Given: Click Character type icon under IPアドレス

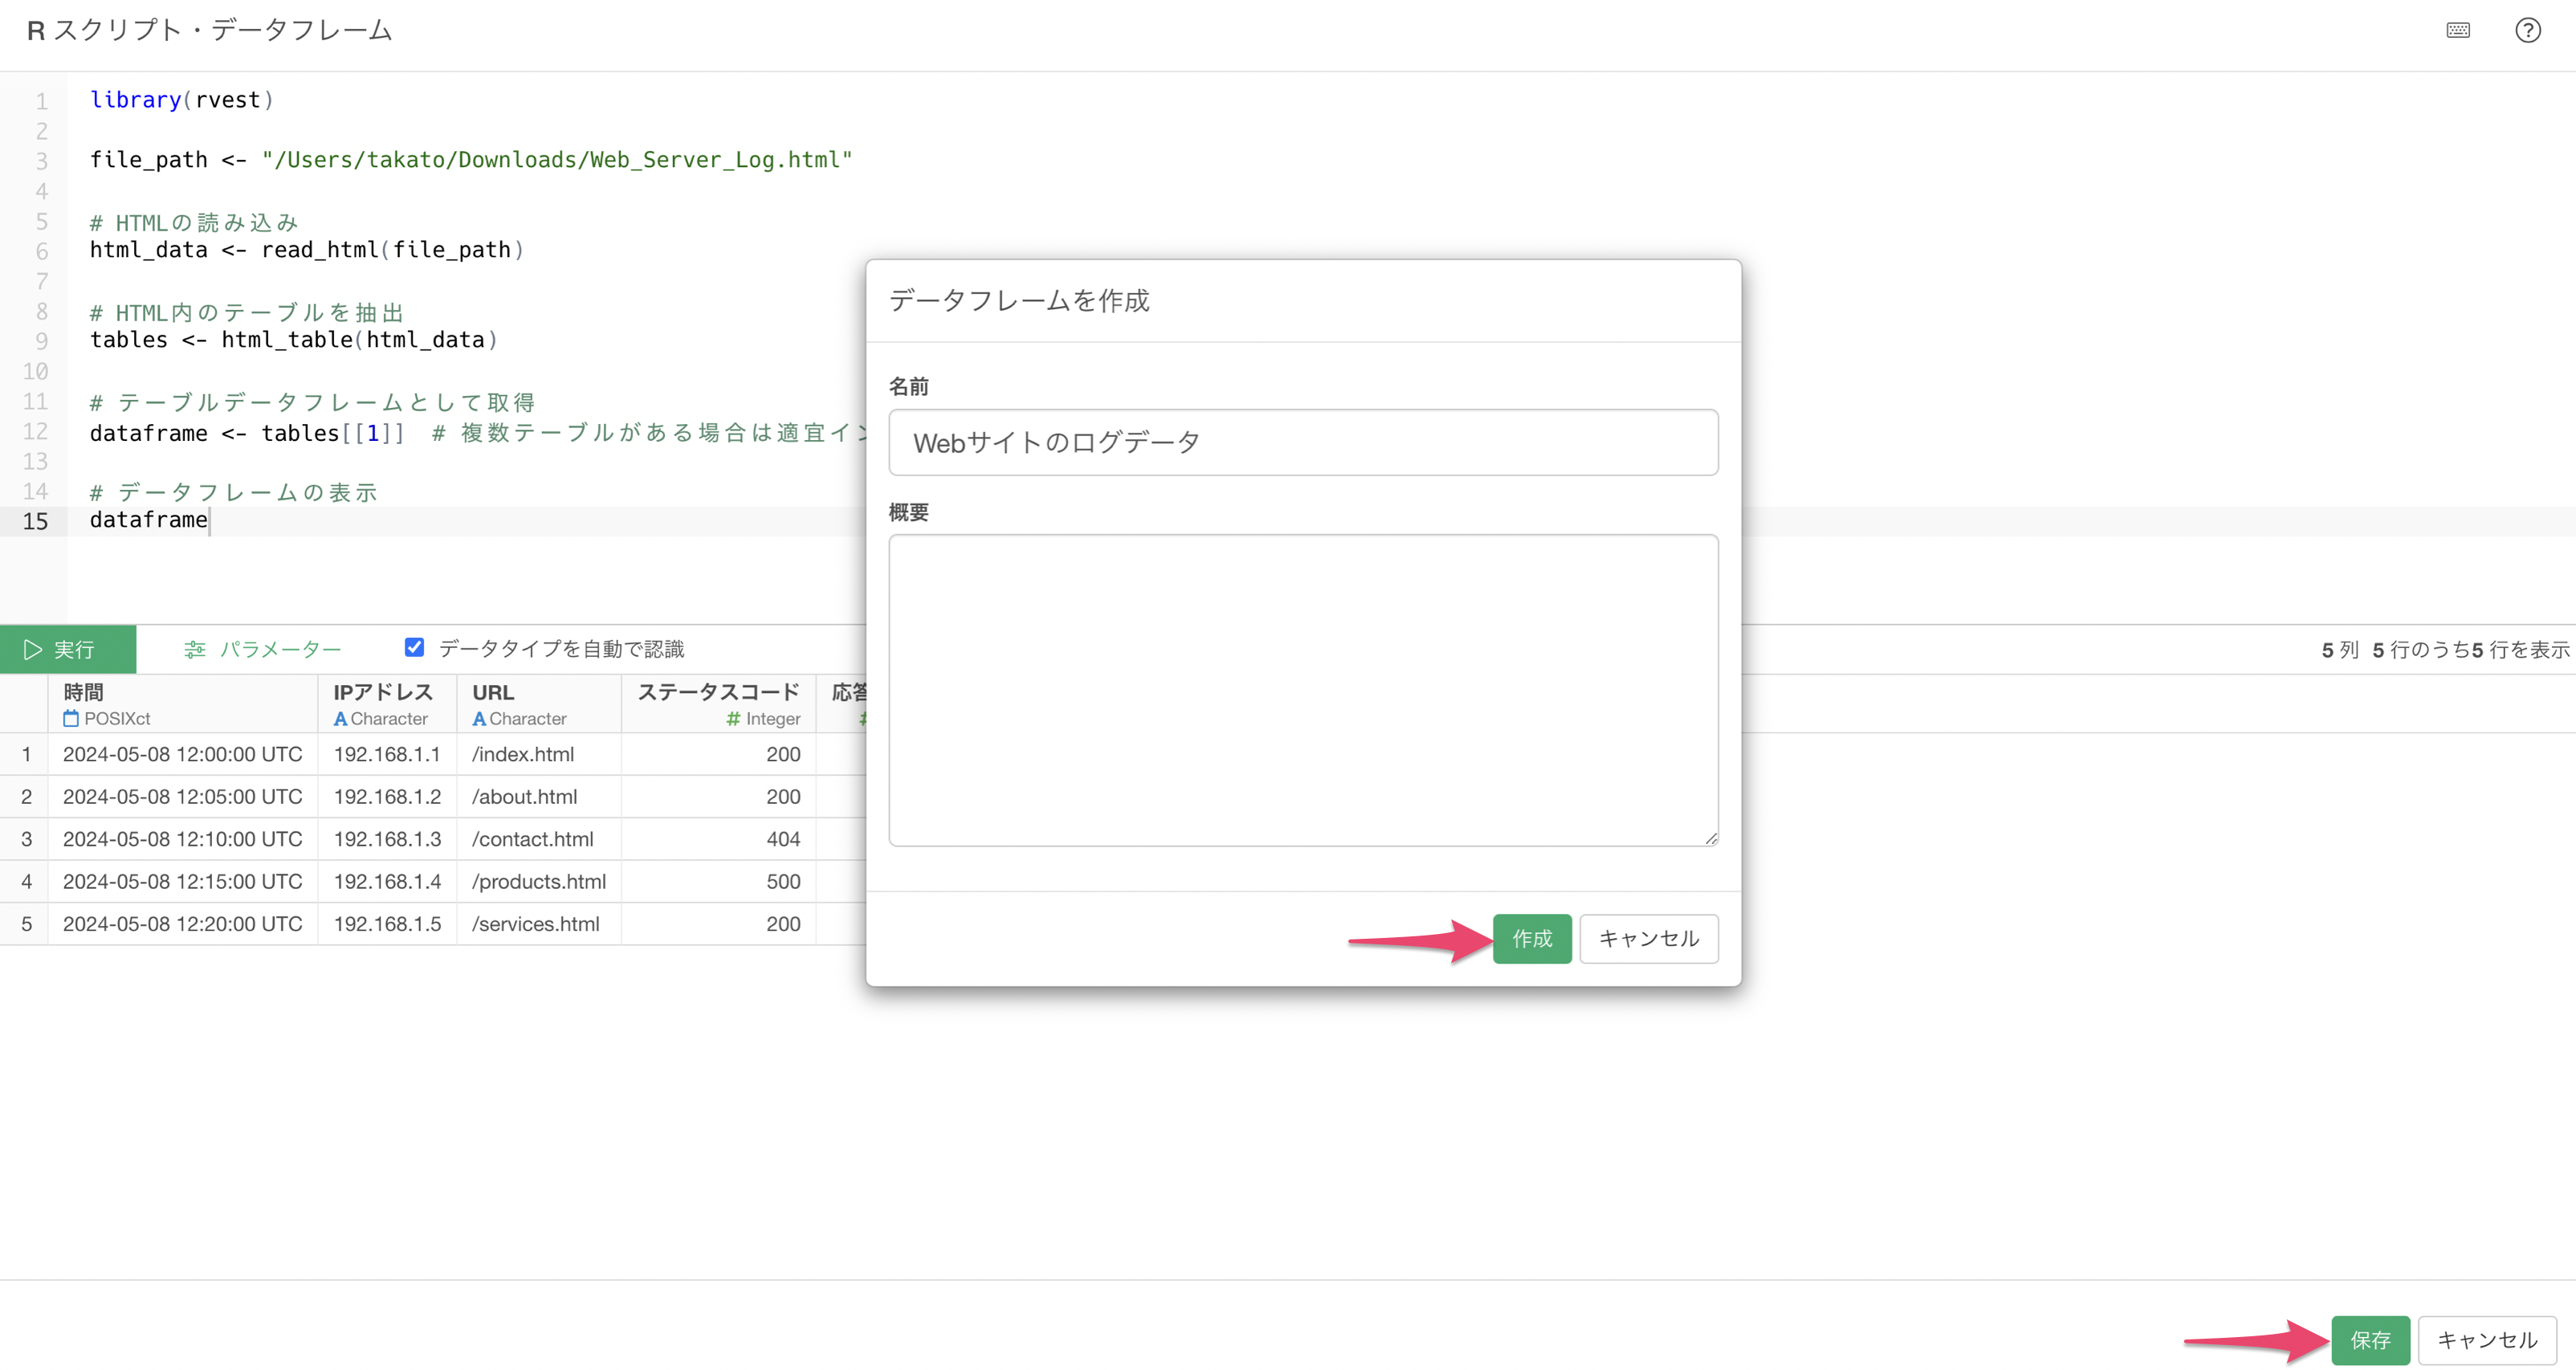Looking at the screenshot, I should pos(340,719).
